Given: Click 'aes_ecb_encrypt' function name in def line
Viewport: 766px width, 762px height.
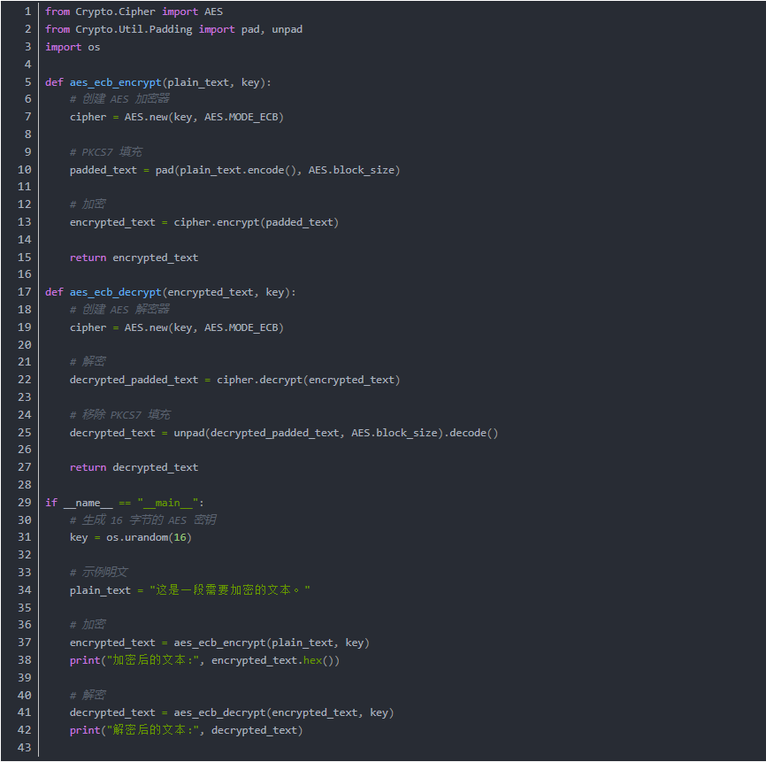Looking at the screenshot, I should pos(115,82).
